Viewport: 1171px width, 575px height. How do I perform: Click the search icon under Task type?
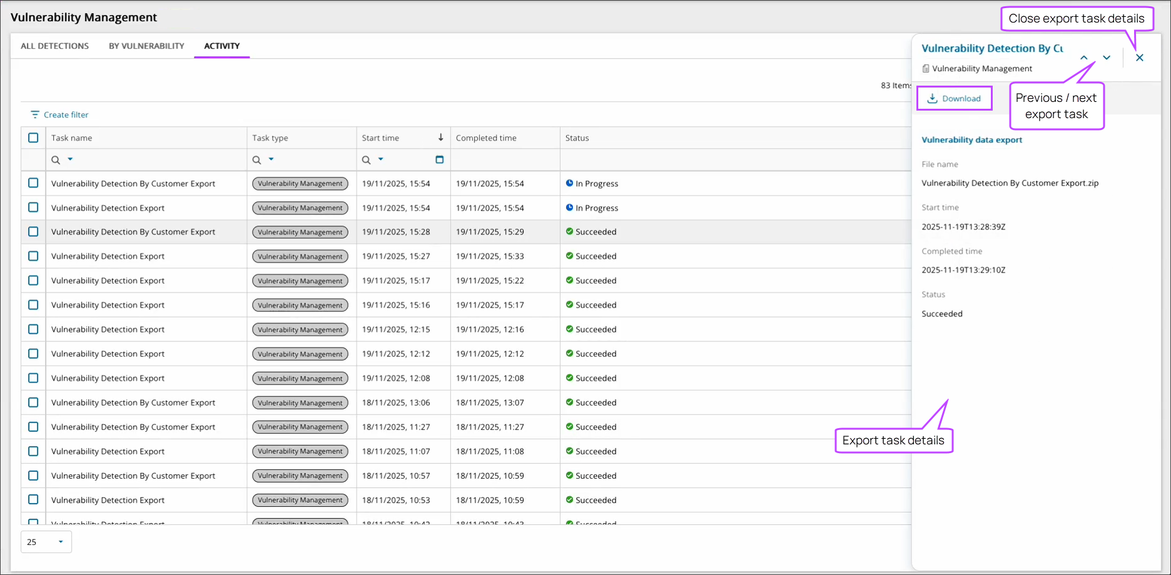[256, 160]
